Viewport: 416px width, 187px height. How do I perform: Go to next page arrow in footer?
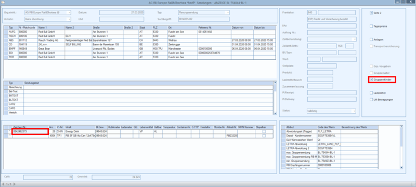click(15, 184)
